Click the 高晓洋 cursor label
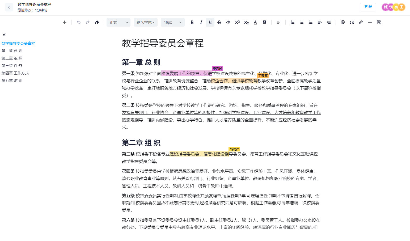This screenshot has width=410, height=241. point(234,149)
